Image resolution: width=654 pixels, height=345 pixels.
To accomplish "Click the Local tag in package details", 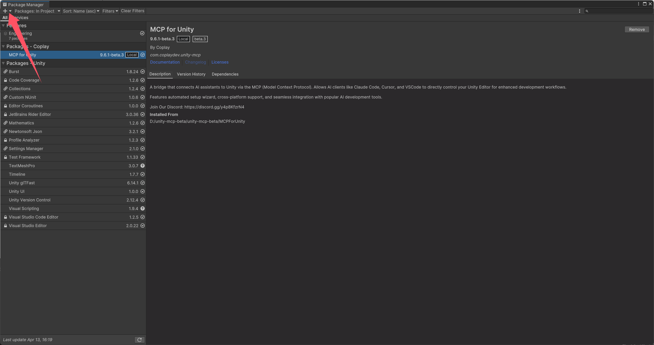I will click(x=183, y=39).
